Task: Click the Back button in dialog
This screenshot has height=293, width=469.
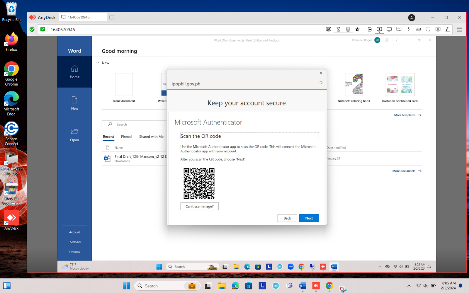Action: pos(287,218)
